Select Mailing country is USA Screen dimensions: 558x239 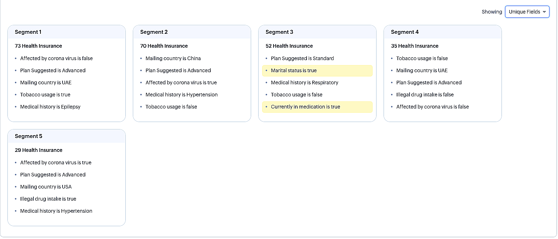[46, 187]
